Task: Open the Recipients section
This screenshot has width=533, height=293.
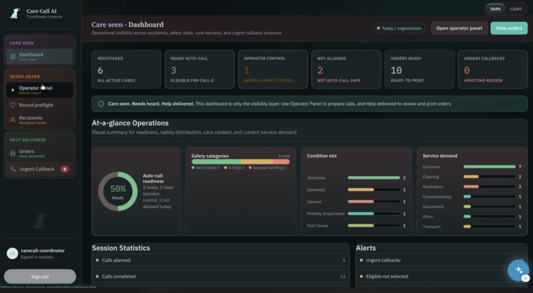Action: [x=40, y=120]
